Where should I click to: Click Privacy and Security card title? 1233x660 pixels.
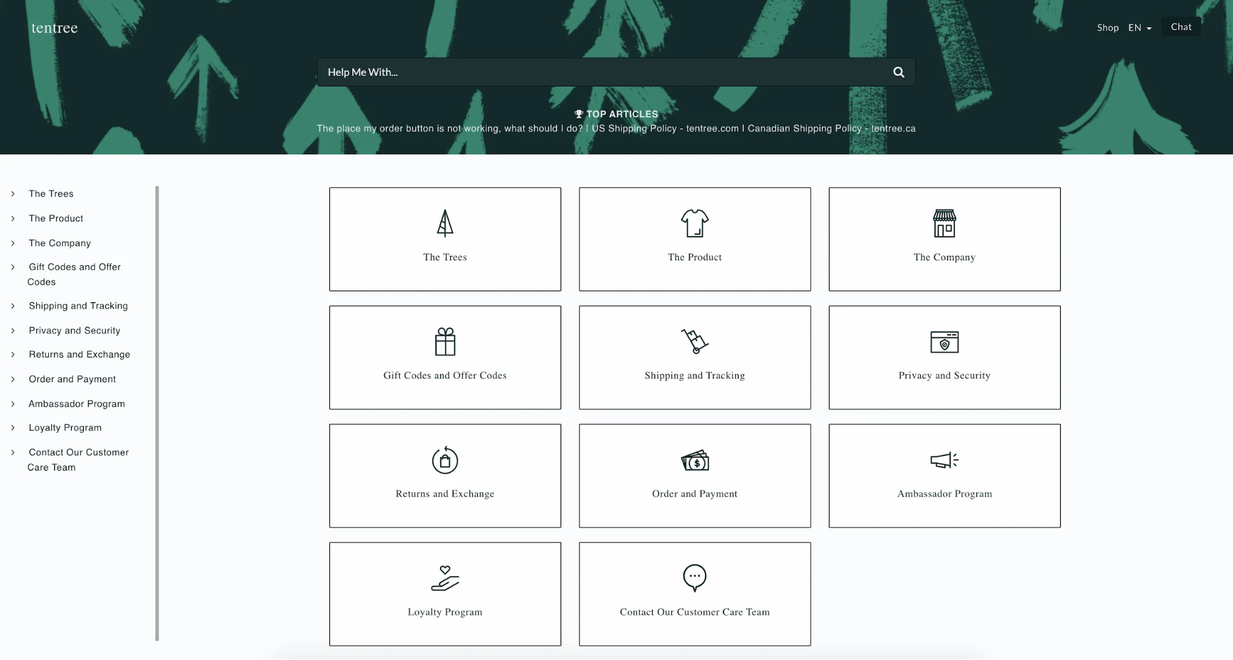click(944, 376)
